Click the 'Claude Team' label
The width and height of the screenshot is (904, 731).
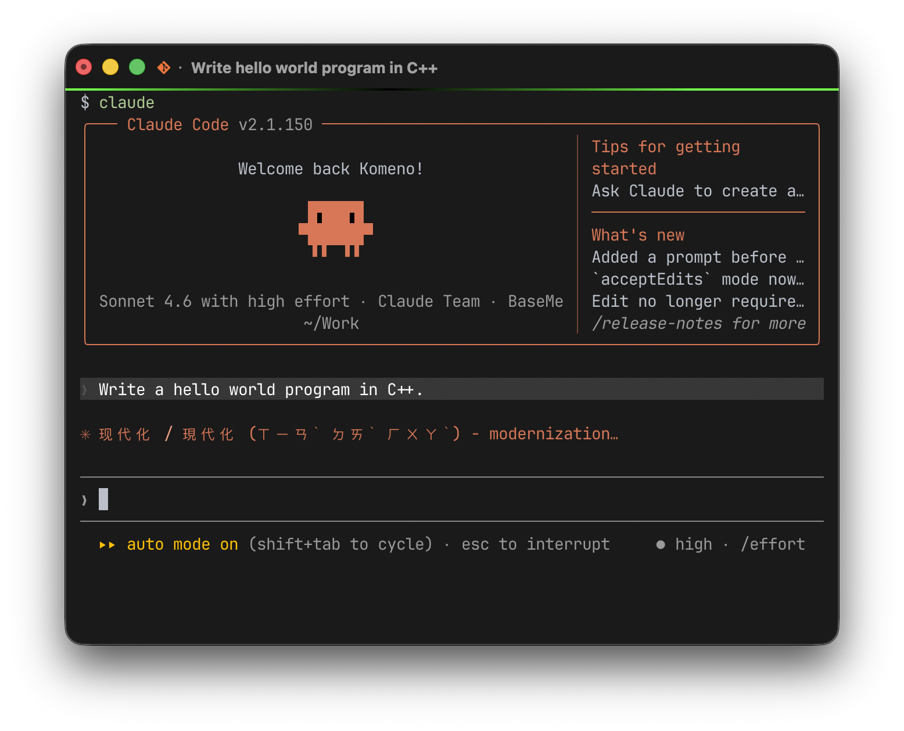(429, 302)
